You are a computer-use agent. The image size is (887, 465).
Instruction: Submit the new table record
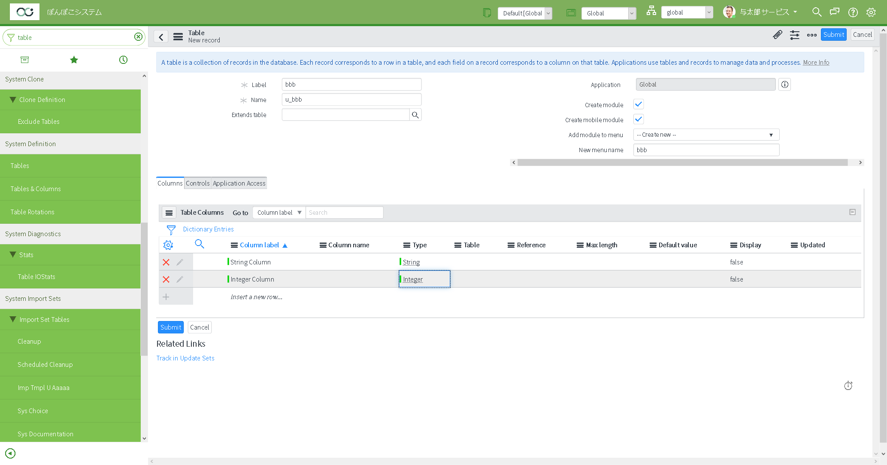tap(833, 34)
